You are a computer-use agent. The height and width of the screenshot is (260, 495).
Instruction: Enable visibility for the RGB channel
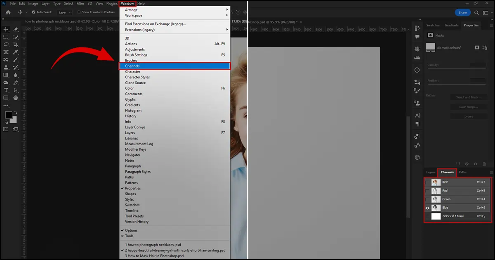click(427, 182)
